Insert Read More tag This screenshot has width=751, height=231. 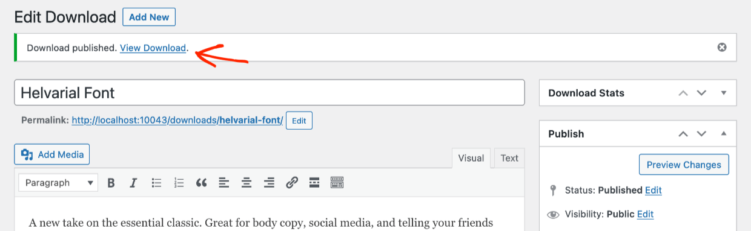coord(314,183)
